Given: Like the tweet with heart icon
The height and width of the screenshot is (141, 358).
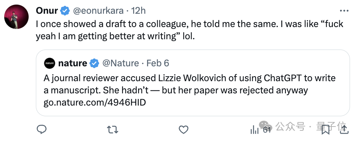Looking at the screenshot, I should [183, 130].
